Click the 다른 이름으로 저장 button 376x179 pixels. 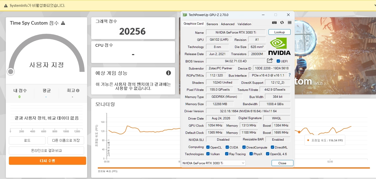point(66,140)
